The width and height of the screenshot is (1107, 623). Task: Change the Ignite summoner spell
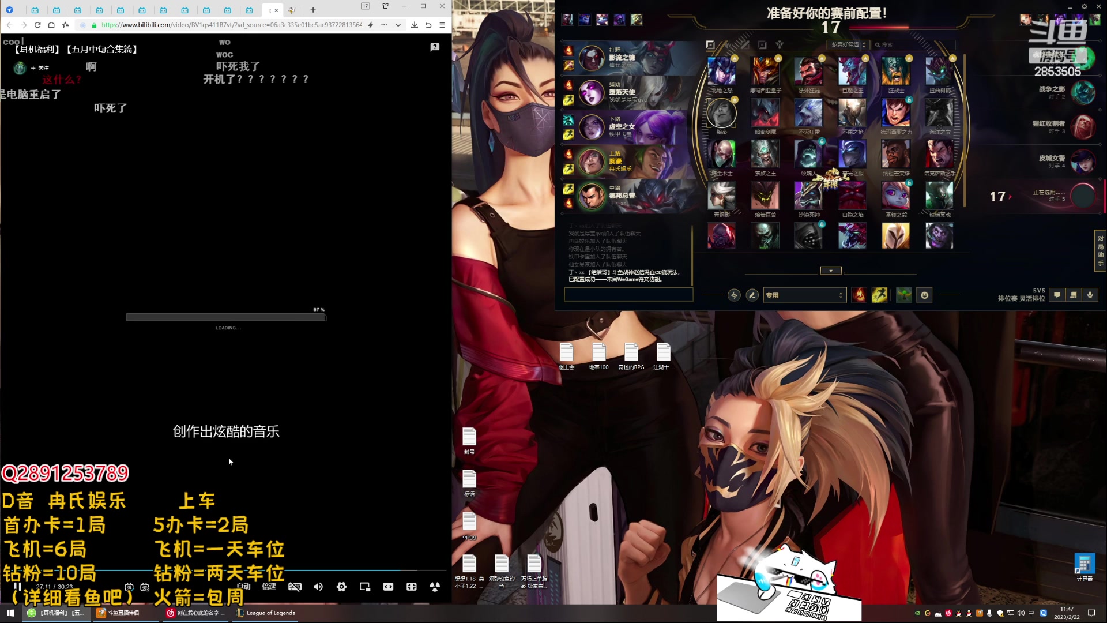[x=859, y=295]
